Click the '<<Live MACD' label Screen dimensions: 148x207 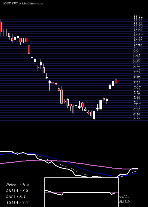125,199
